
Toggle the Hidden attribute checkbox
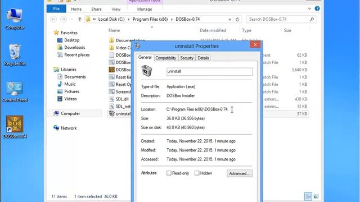tap(197, 173)
